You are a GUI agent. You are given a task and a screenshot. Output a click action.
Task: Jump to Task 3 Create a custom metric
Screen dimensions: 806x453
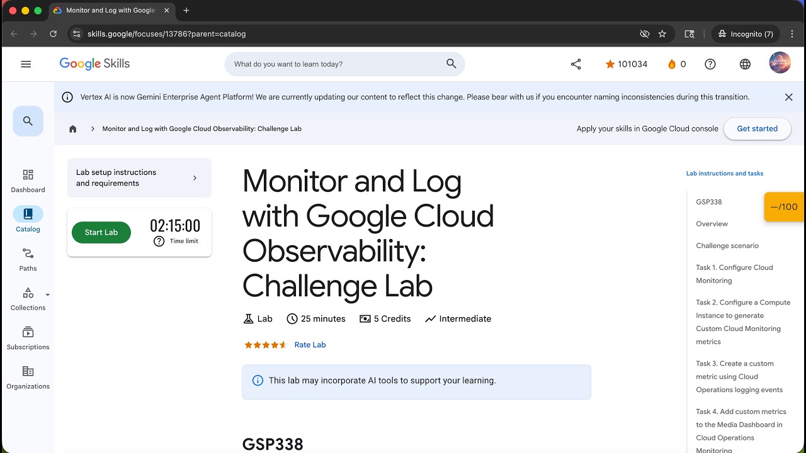tap(739, 377)
